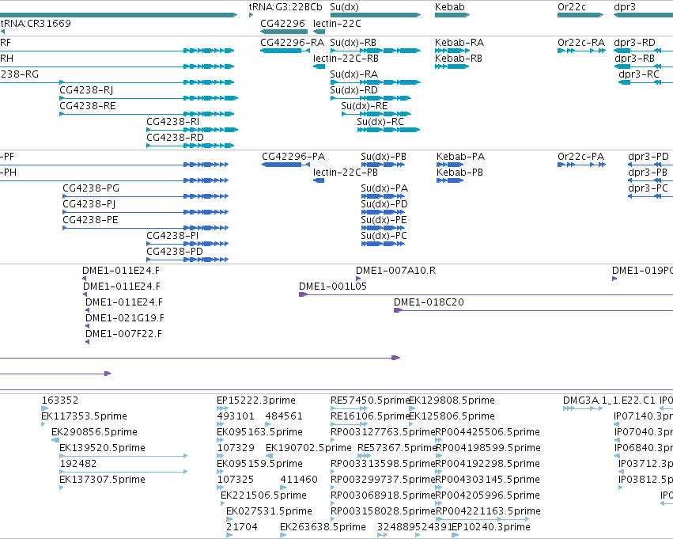Select transcript Kebab-RB
Image resolution: width=673 pixels, height=539 pixels.
pos(459,59)
